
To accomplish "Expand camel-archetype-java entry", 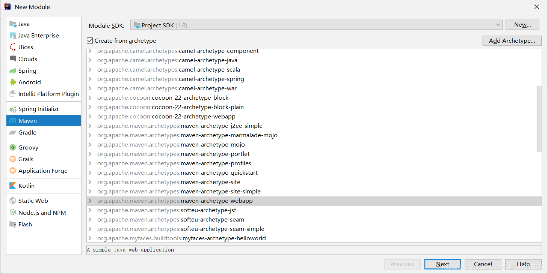I will pos(90,60).
